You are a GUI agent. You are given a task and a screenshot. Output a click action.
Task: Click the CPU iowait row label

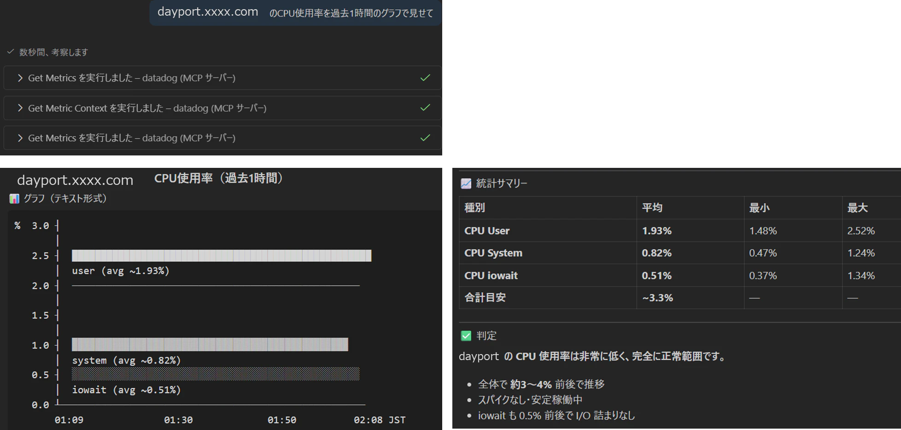491,275
